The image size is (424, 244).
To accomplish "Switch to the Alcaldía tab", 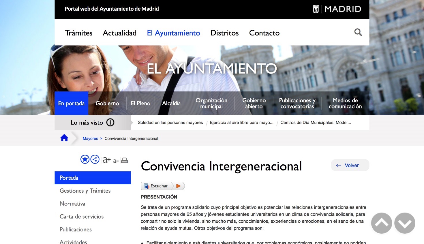I will (x=171, y=103).
